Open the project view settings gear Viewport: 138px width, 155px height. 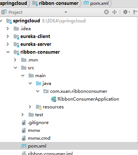(126, 12)
